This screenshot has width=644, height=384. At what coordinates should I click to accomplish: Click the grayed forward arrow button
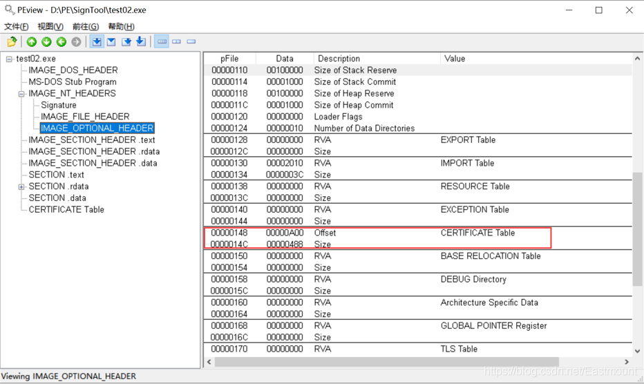76,41
